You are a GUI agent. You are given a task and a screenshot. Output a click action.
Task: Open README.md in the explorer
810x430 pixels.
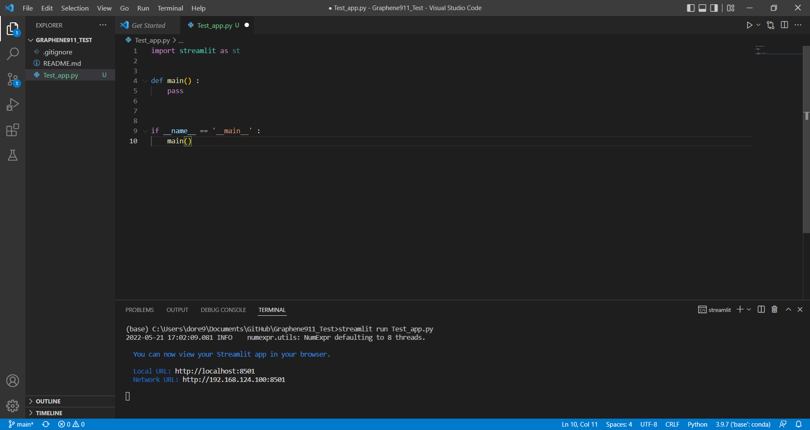70,63
